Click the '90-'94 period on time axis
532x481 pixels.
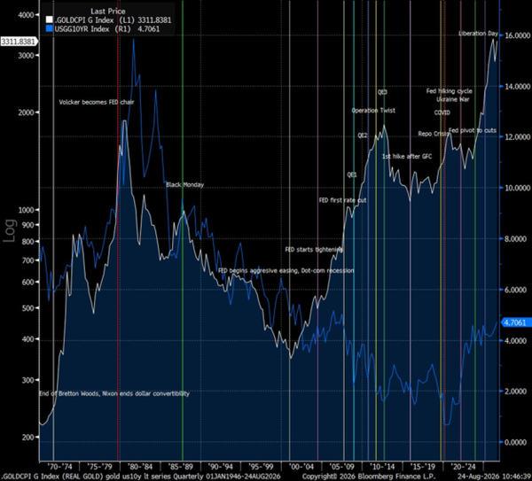click(x=221, y=467)
